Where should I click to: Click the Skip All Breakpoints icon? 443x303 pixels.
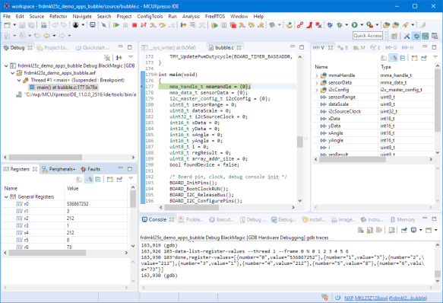pos(103,25)
